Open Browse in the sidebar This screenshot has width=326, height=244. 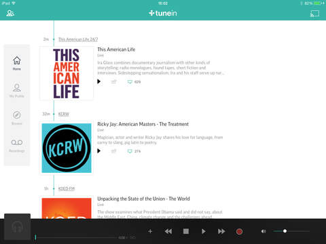pyautogui.click(x=17, y=118)
